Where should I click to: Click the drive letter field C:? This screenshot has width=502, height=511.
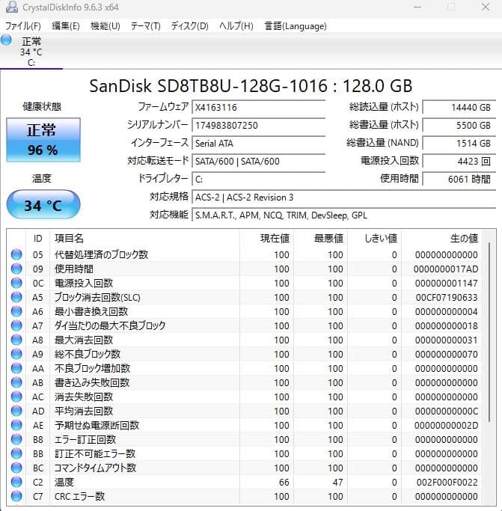click(x=259, y=179)
